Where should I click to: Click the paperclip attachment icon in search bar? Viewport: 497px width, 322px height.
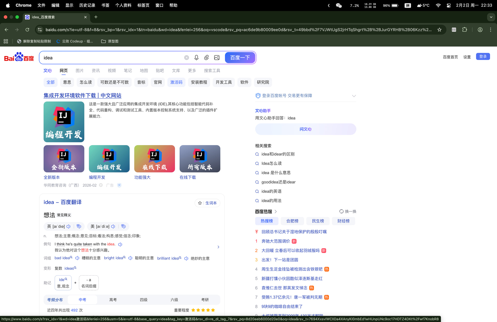tap(206, 58)
